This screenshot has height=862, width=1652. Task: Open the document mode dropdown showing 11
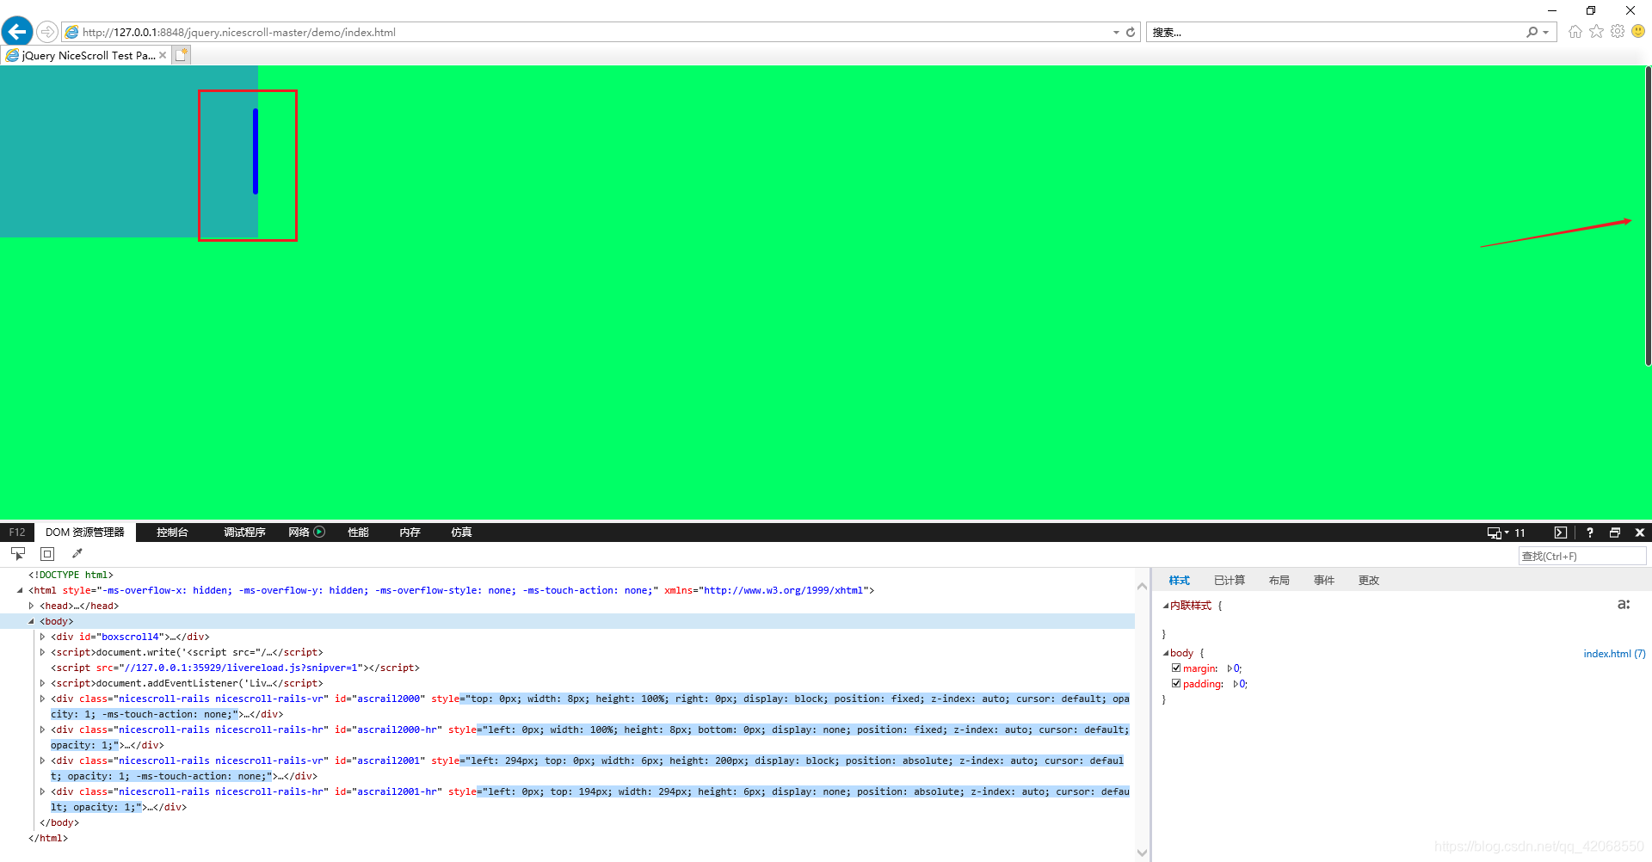(1506, 533)
